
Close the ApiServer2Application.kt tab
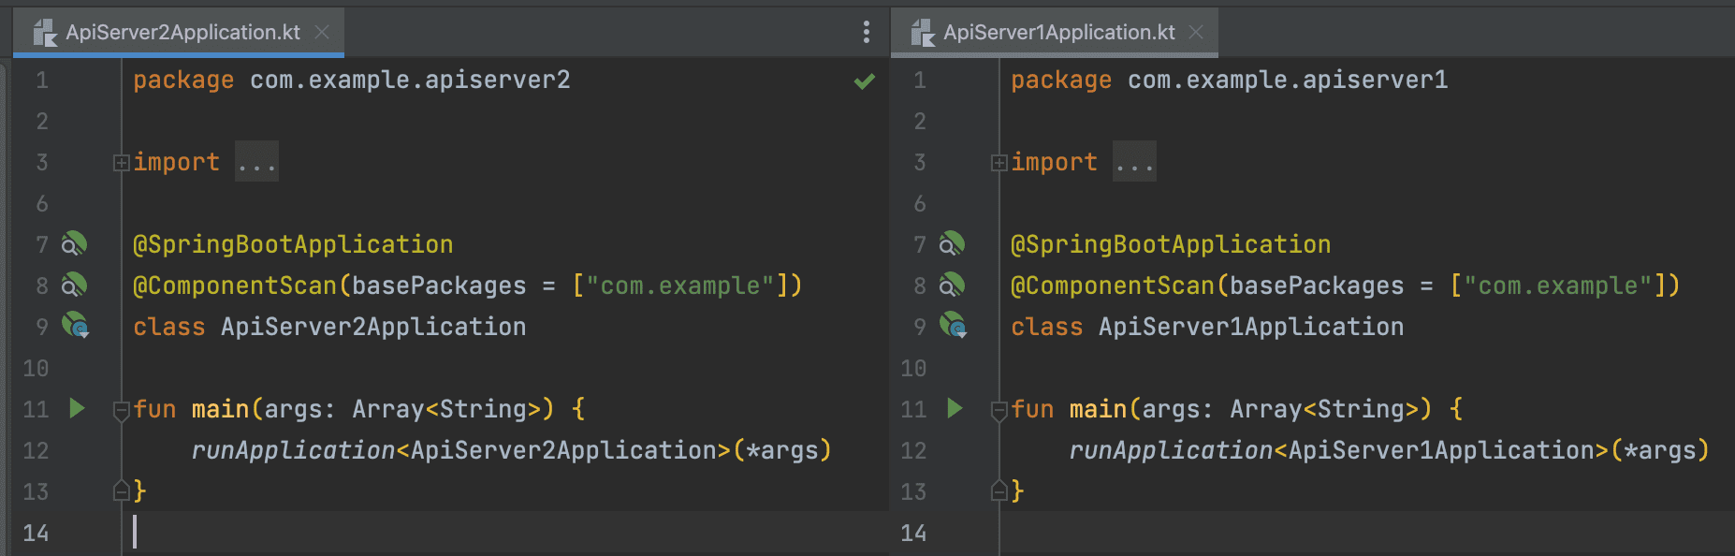[x=322, y=33]
